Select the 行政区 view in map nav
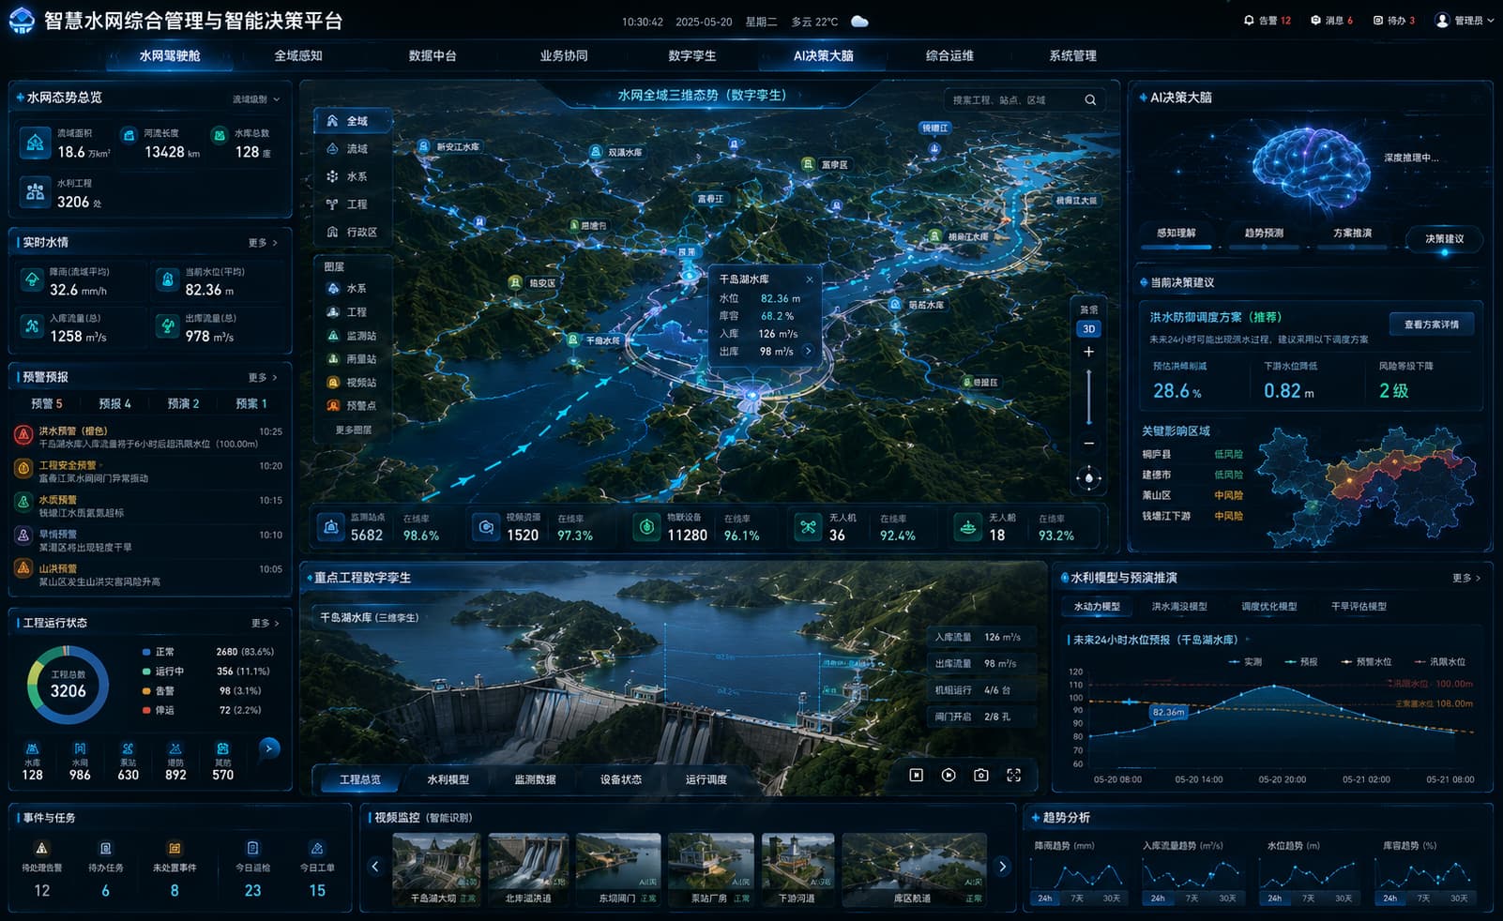 352,232
